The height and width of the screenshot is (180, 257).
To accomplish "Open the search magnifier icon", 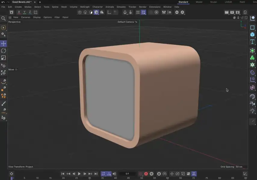I will (x=4, y=19).
